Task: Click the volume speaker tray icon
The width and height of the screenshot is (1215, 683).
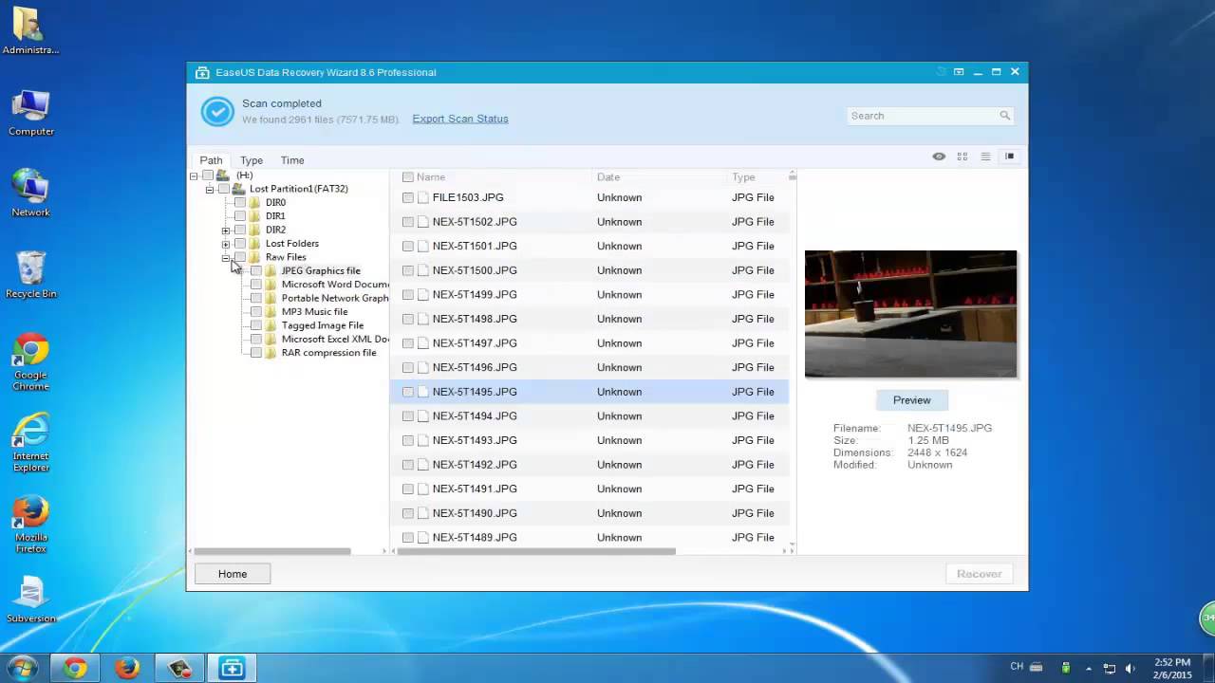Action: coord(1131,668)
